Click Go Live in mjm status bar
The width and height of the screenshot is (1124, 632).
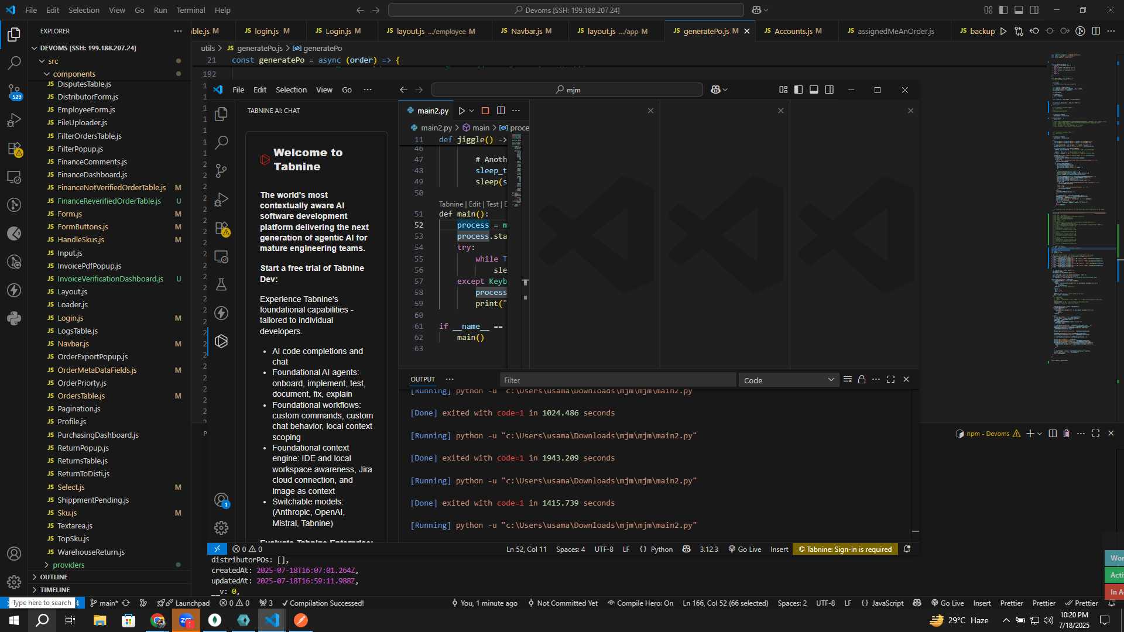pos(745,549)
